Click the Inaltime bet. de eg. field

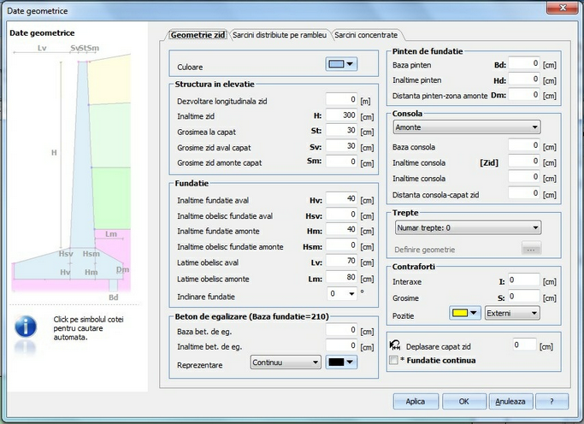[341, 345]
